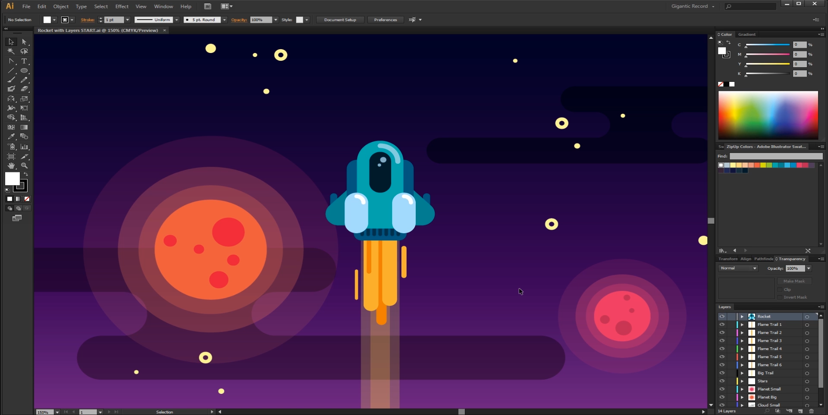Select the Magic Wand tool

[11, 51]
